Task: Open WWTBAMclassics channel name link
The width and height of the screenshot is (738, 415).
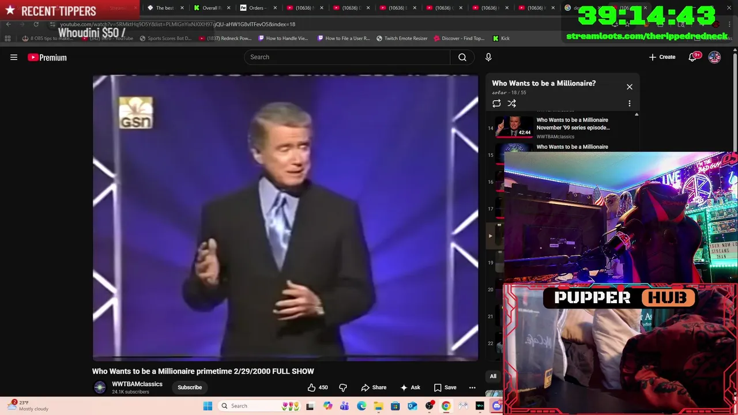Action: click(137, 384)
